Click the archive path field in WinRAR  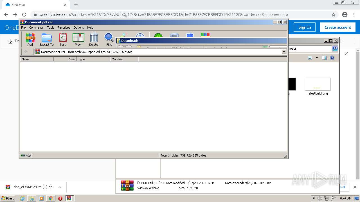pos(160,52)
